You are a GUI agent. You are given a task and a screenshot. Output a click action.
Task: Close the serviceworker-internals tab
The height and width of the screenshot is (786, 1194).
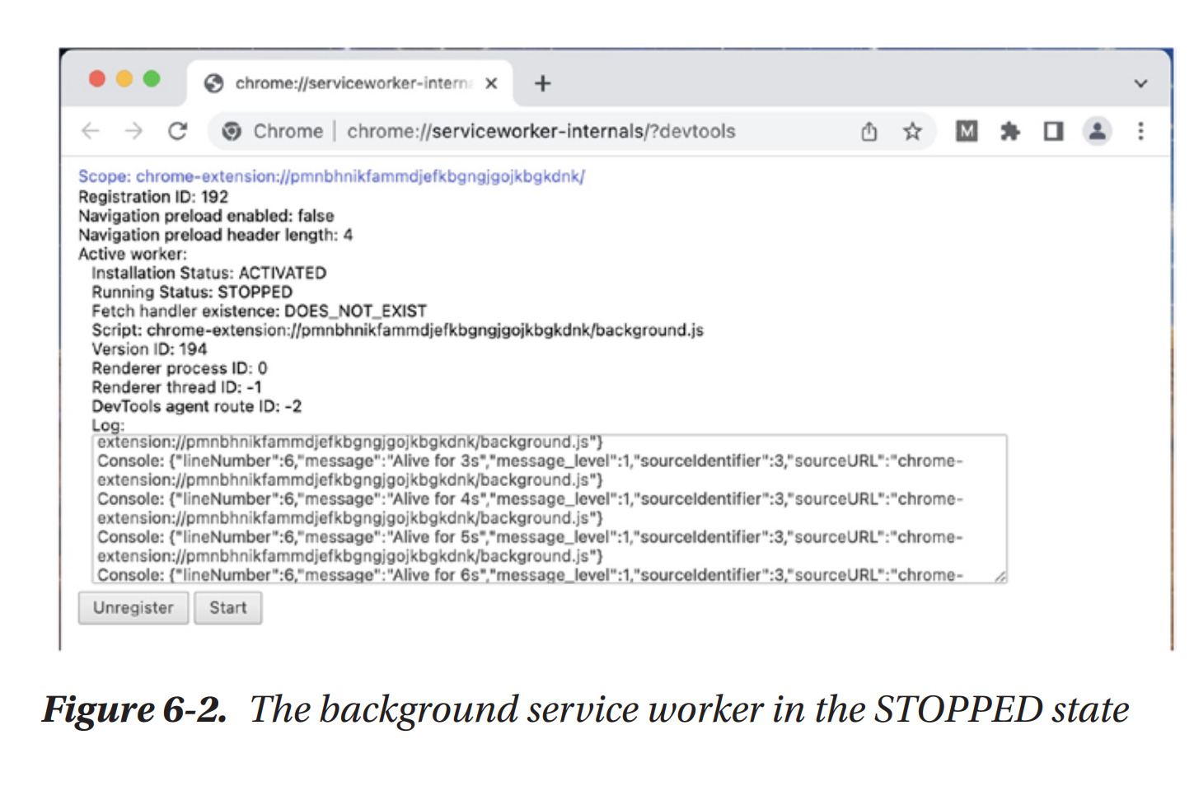pyautogui.click(x=491, y=83)
